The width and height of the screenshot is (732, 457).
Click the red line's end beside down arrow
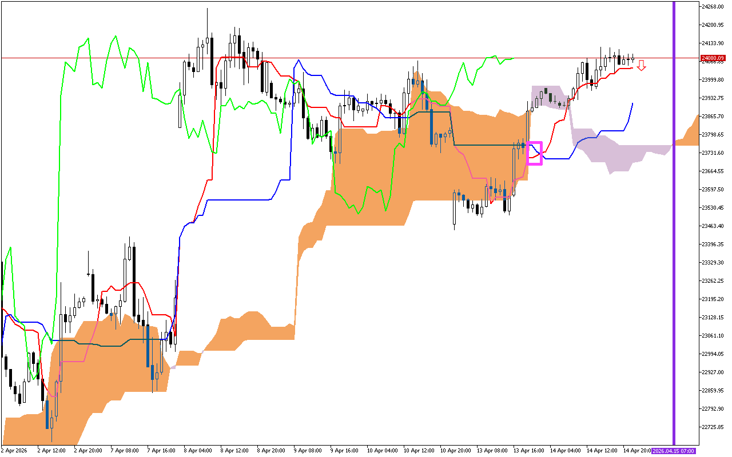point(630,68)
